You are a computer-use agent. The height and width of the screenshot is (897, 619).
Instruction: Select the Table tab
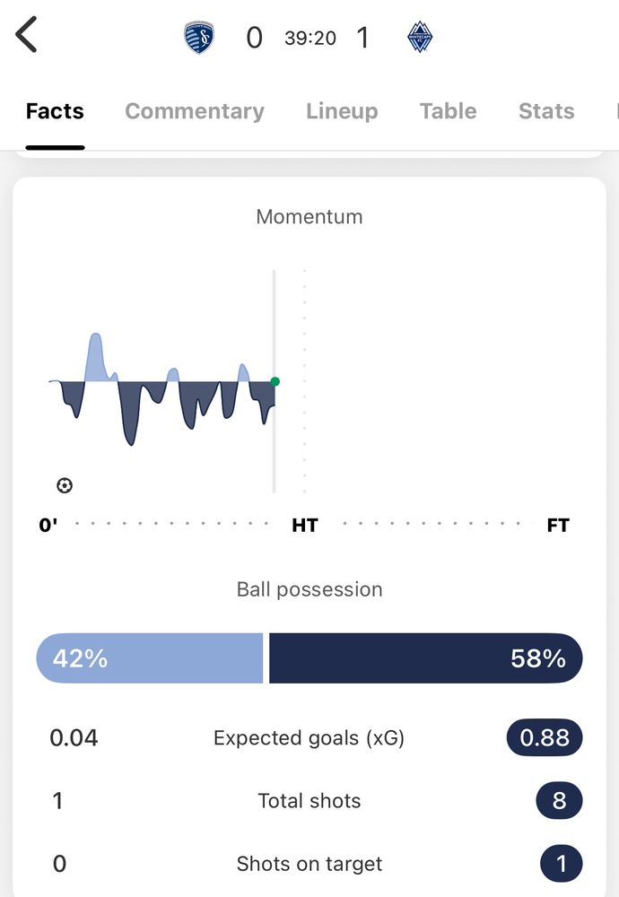click(448, 111)
